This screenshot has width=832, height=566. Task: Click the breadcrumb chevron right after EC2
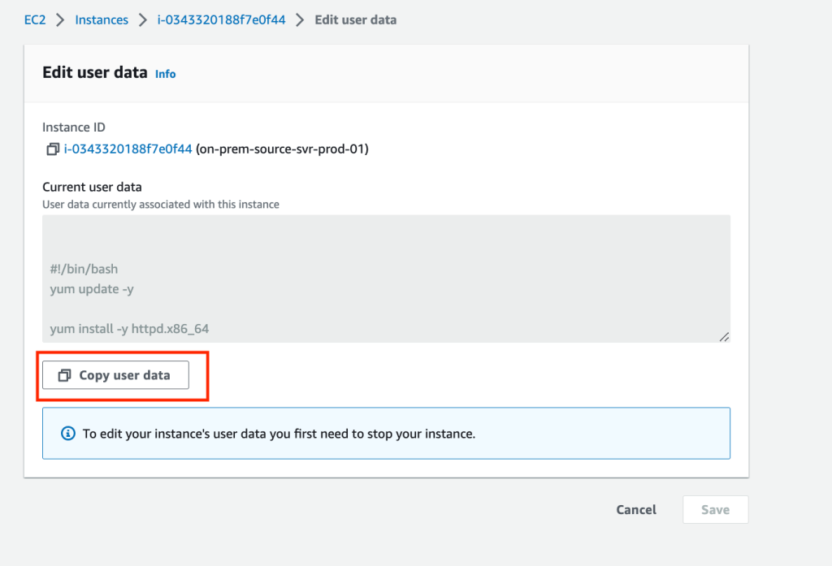pyautogui.click(x=60, y=19)
